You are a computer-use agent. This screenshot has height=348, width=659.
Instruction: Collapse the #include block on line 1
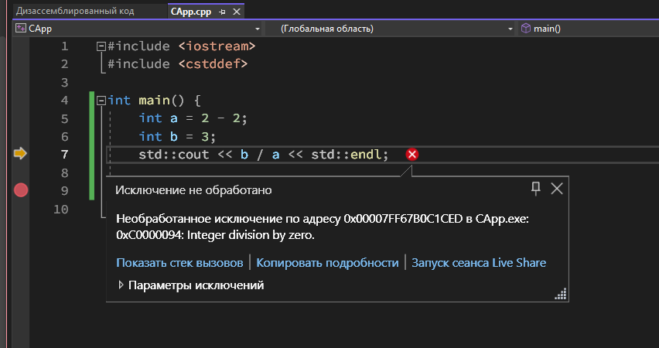click(x=101, y=46)
